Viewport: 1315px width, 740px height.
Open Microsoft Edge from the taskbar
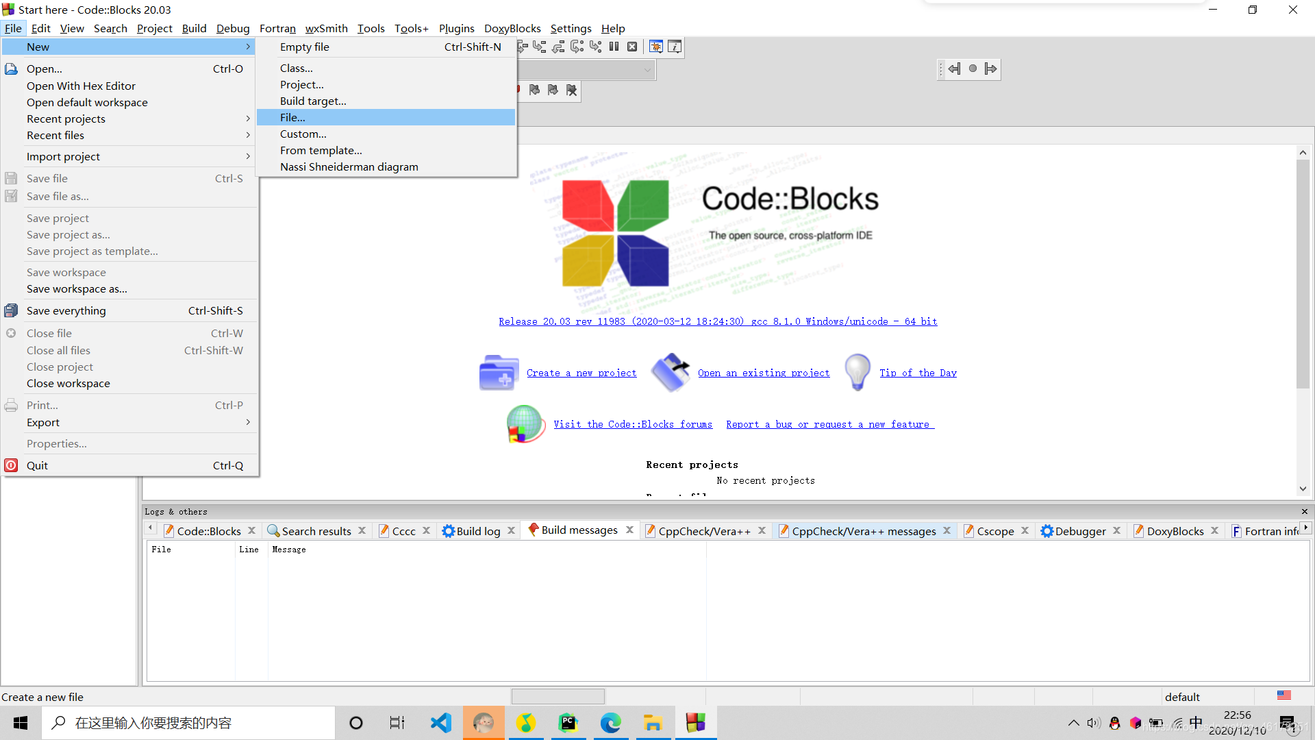point(610,723)
